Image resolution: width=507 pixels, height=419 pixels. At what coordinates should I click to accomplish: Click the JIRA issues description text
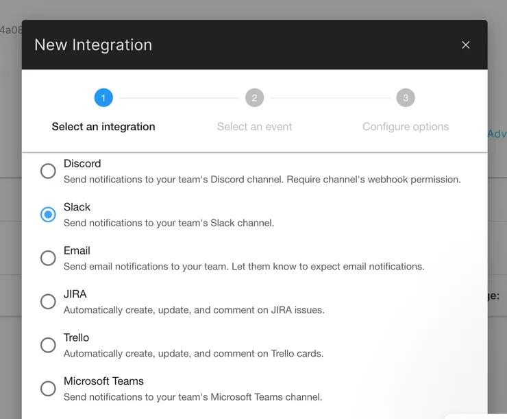click(x=194, y=310)
